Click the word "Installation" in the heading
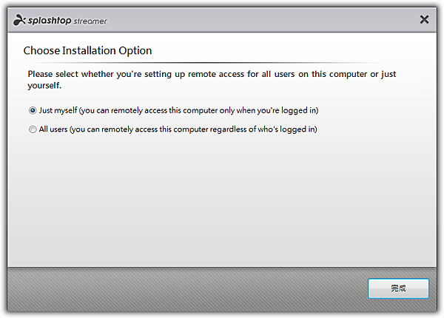The height and width of the screenshot is (318, 444). click(90, 50)
